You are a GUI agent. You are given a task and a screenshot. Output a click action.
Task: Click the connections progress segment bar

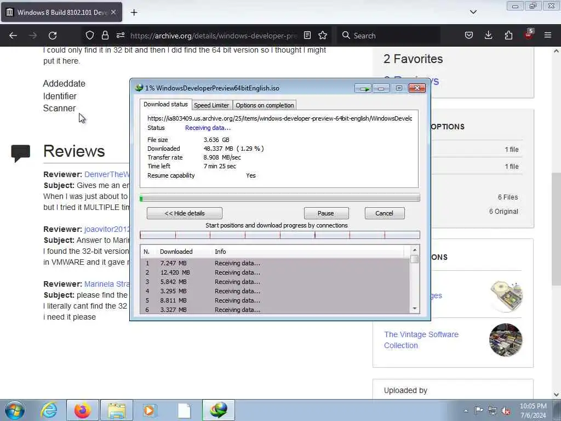[280, 235]
